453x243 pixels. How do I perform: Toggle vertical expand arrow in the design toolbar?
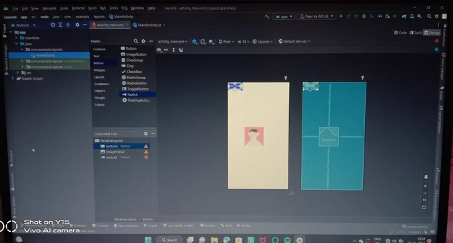click(173, 50)
